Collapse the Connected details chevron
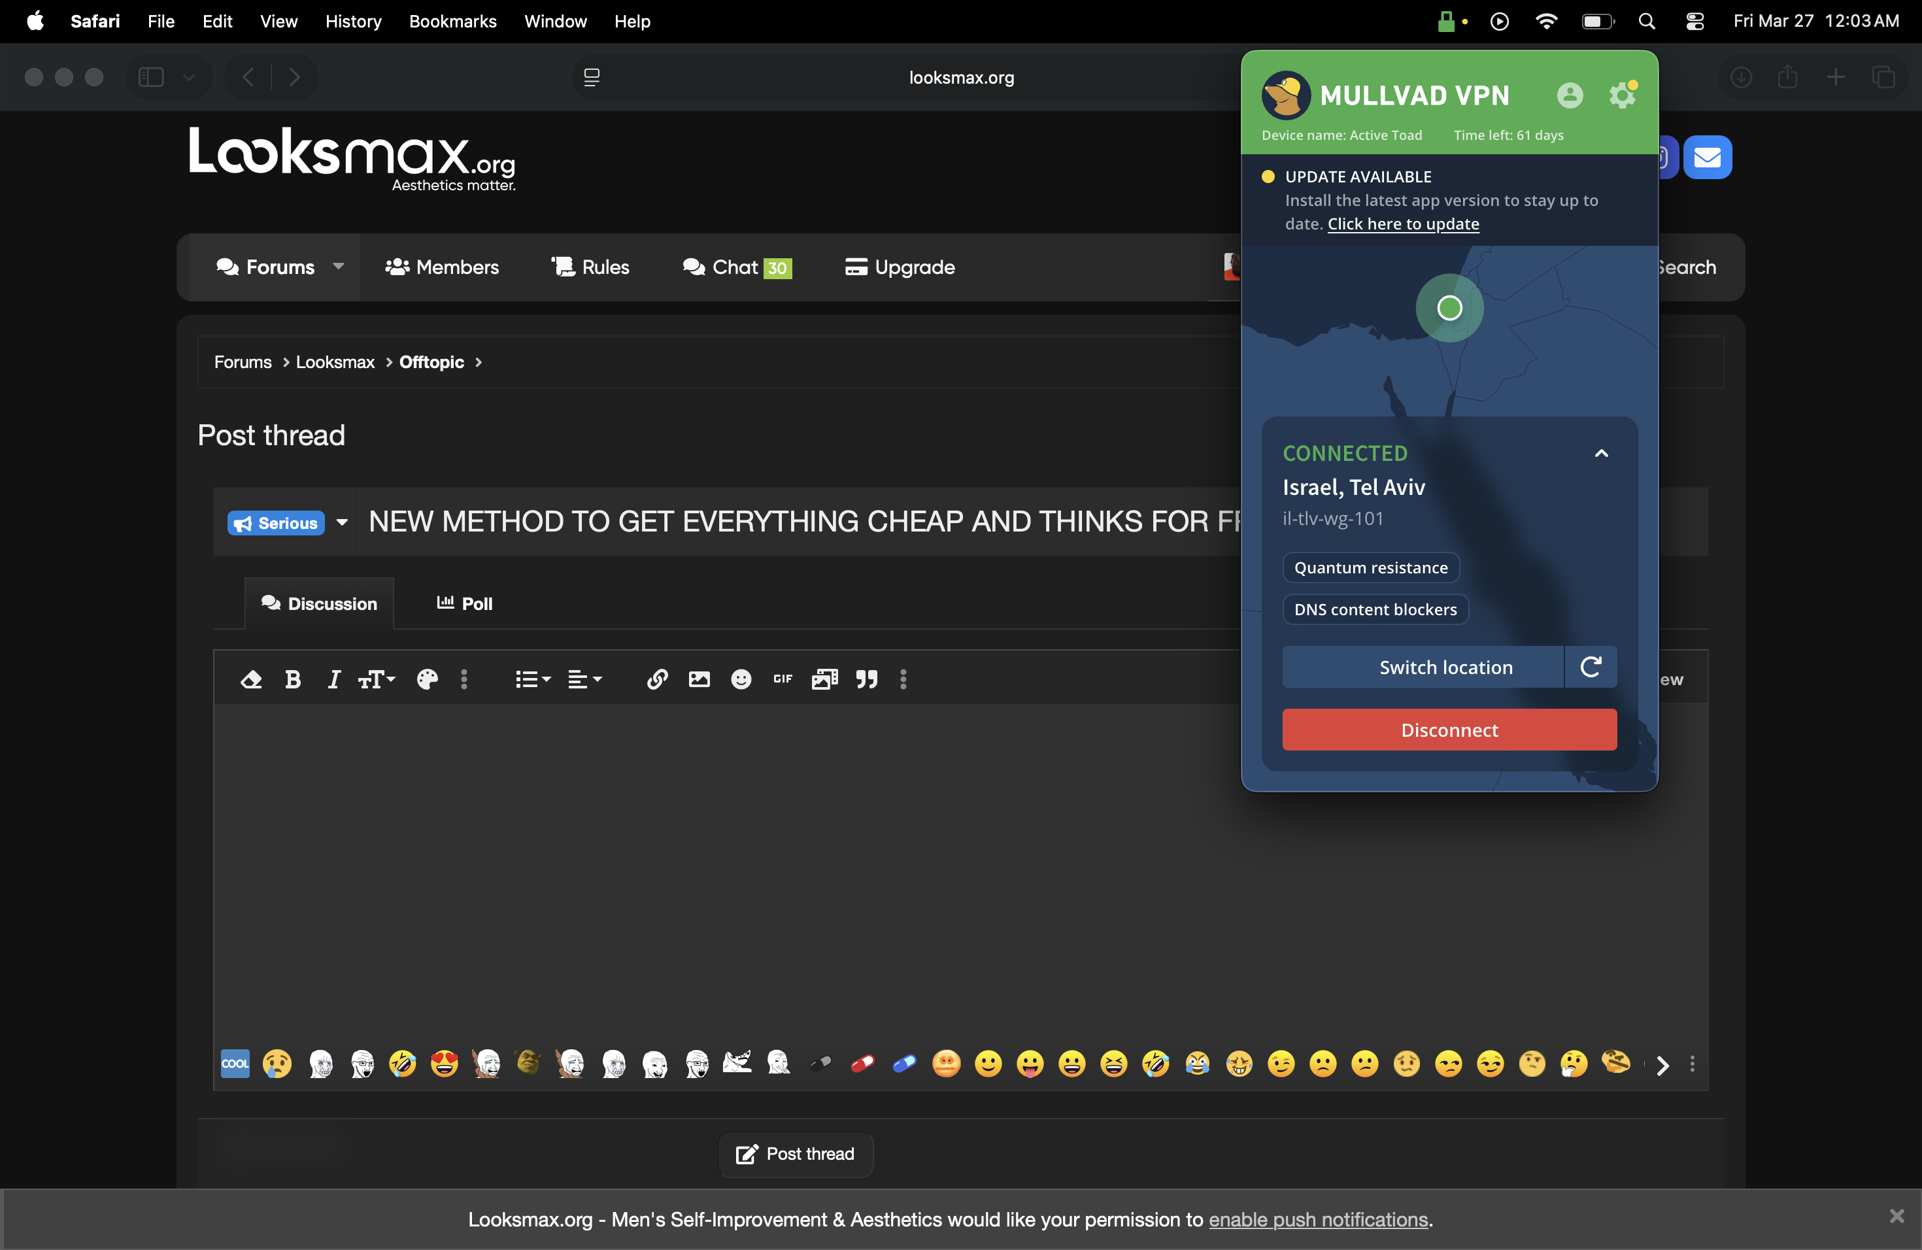Image resolution: width=1922 pixels, height=1250 pixels. 1600,454
